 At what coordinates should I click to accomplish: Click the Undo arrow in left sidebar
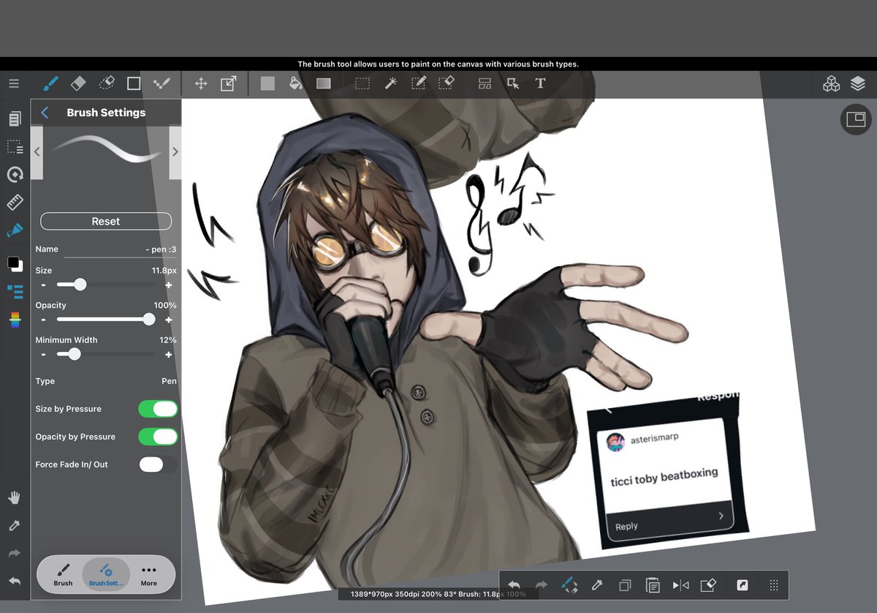tap(15, 582)
